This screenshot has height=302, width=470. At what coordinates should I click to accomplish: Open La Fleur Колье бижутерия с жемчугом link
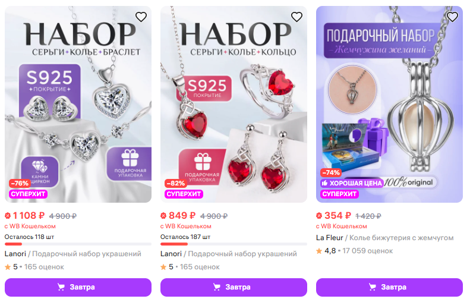coord(385,238)
